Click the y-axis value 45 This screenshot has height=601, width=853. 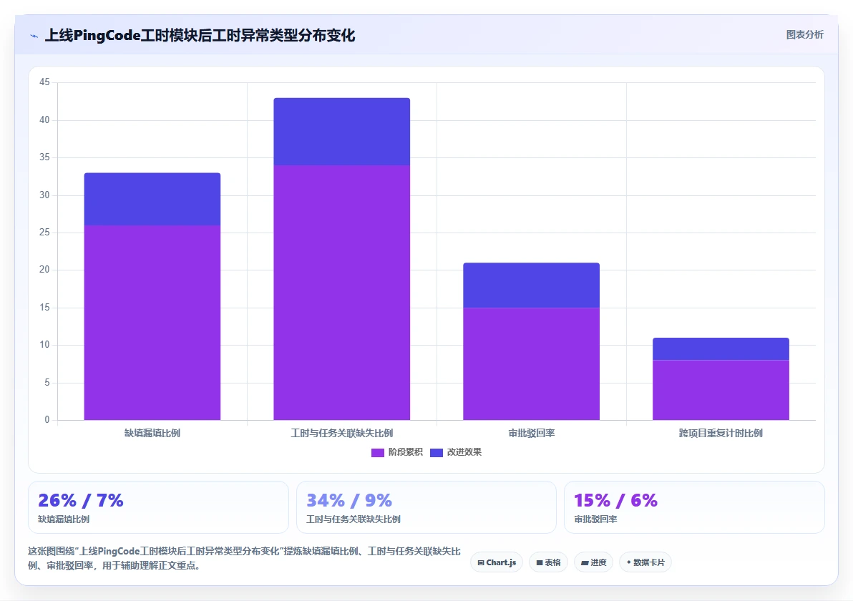coord(44,82)
